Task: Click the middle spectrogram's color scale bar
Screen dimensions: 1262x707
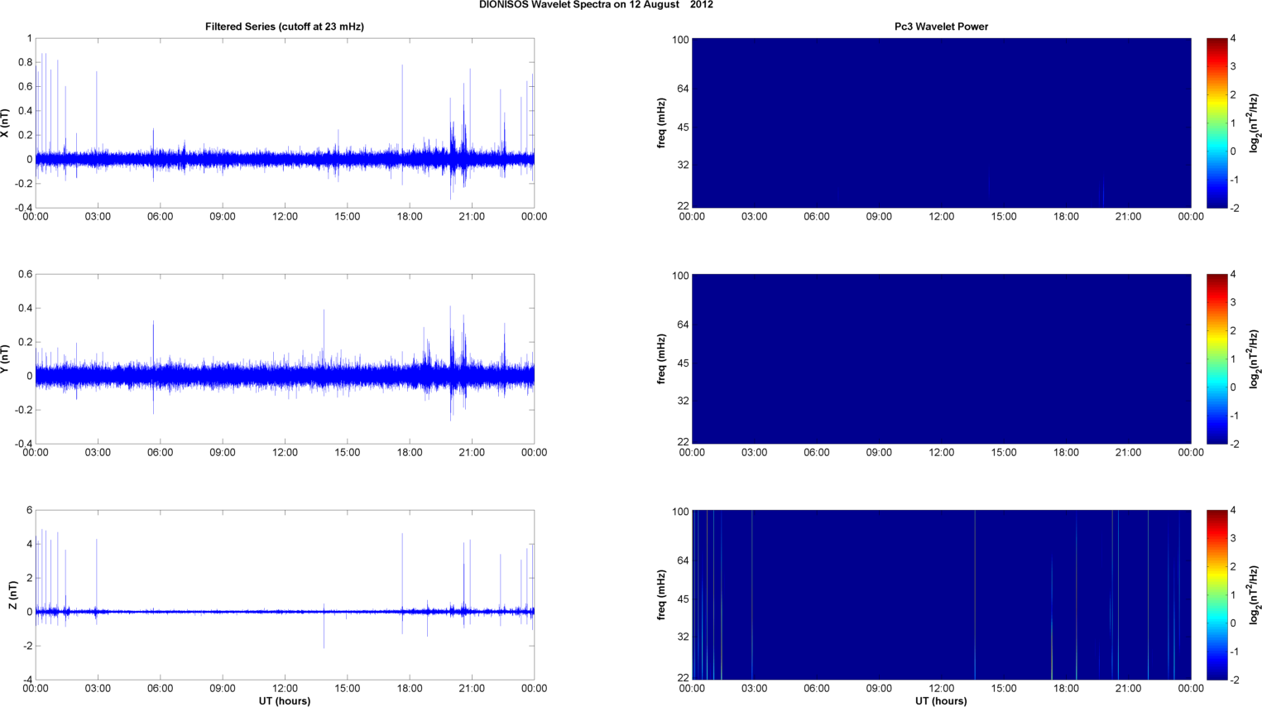Action: 1216,359
